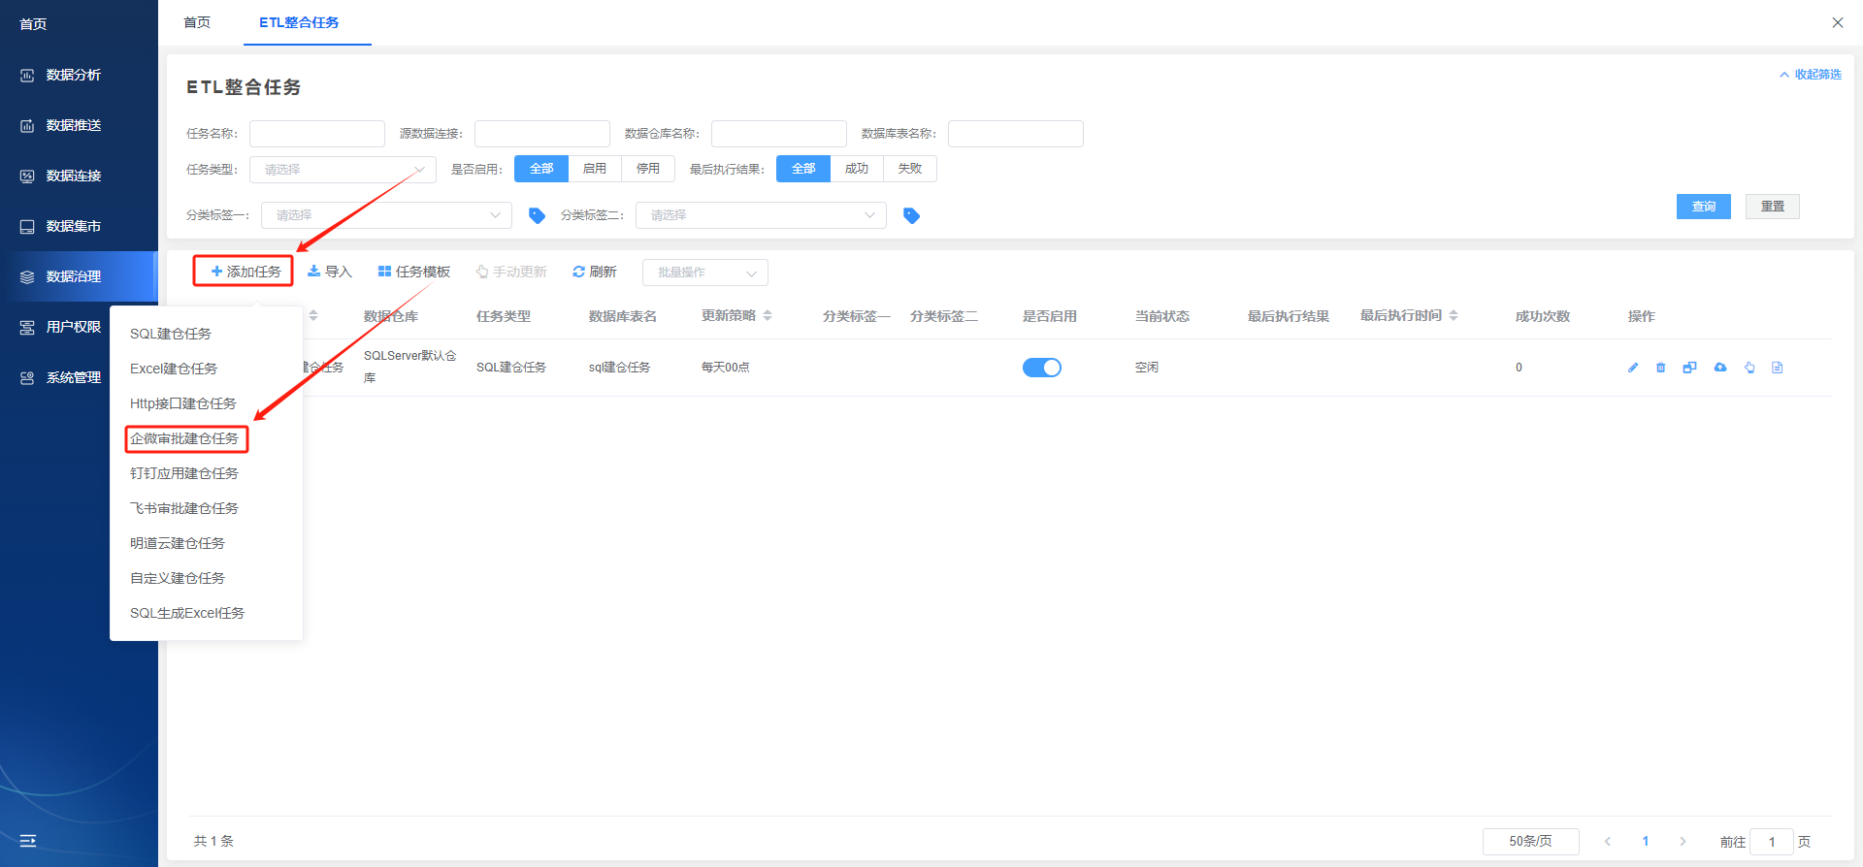Collapse the sidebar with the bottom menu icon
The height and width of the screenshot is (867, 1863).
pyautogui.click(x=28, y=841)
